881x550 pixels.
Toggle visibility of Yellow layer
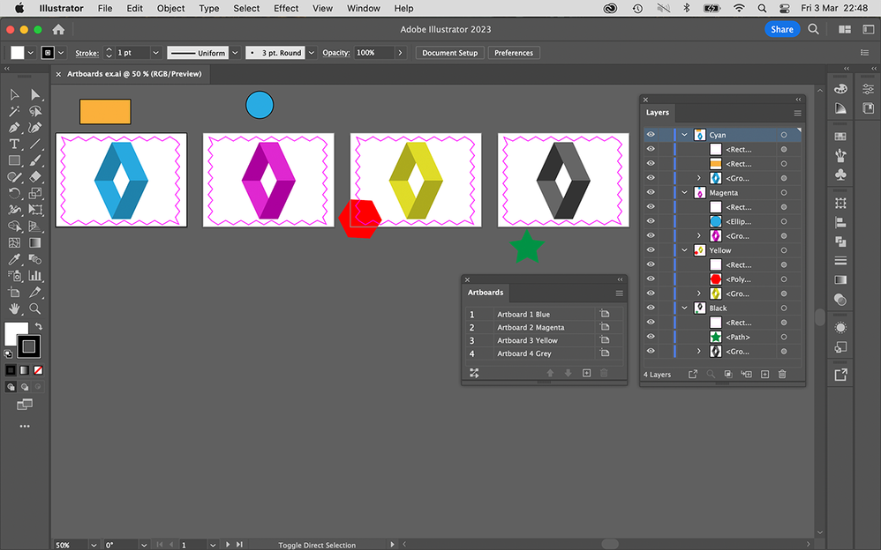pyautogui.click(x=651, y=250)
